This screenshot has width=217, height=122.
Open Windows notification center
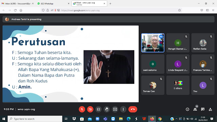pyautogui.click(x=212, y=119)
